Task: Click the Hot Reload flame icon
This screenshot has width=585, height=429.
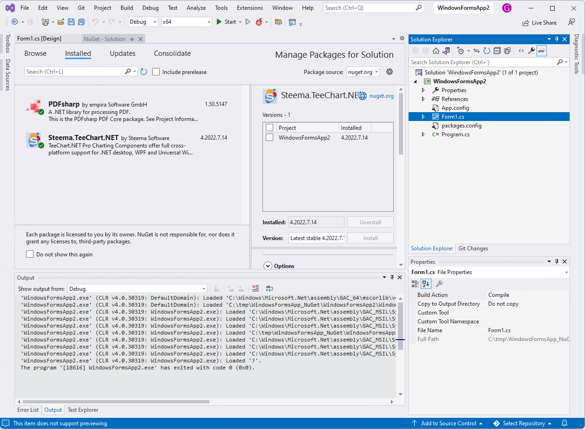Action: pyautogui.click(x=259, y=22)
